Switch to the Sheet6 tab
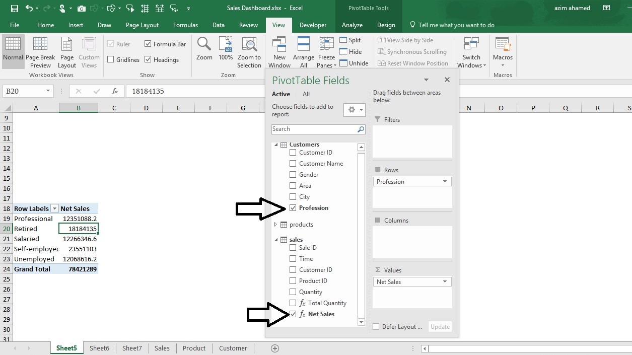 click(x=99, y=348)
